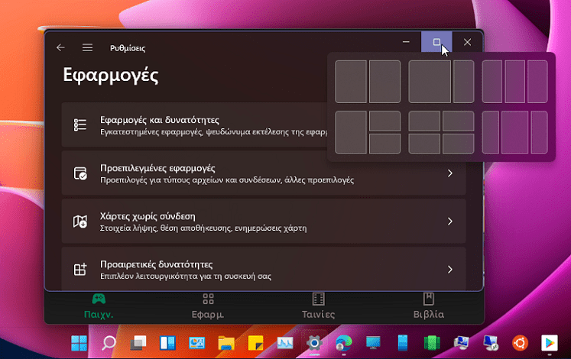Image resolution: width=571 pixels, height=359 pixels.
Task: Snap to bottom-right quadrant of four-grid layout
Action: point(459,144)
